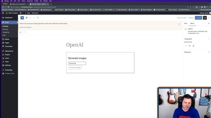211x118 pixels.
Task: Open Categories submenu item
Action: (x=6, y=32)
